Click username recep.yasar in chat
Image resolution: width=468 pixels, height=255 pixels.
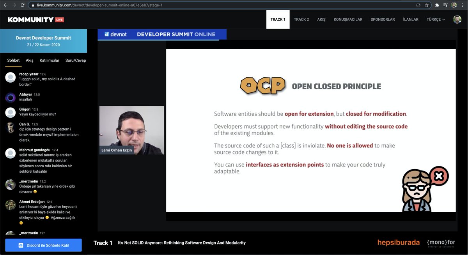point(28,74)
